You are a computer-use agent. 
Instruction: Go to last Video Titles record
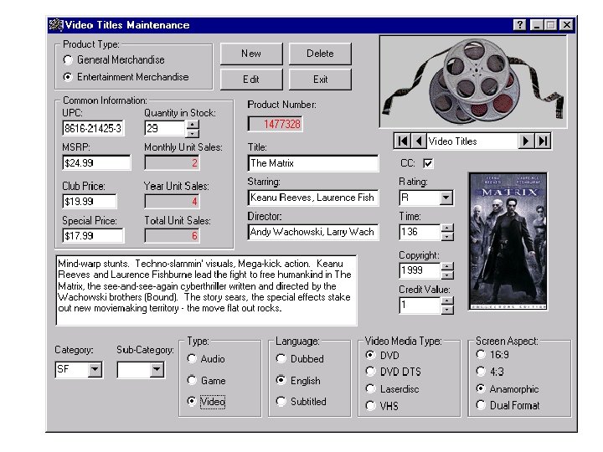pyautogui.click(x=543, y=141)
